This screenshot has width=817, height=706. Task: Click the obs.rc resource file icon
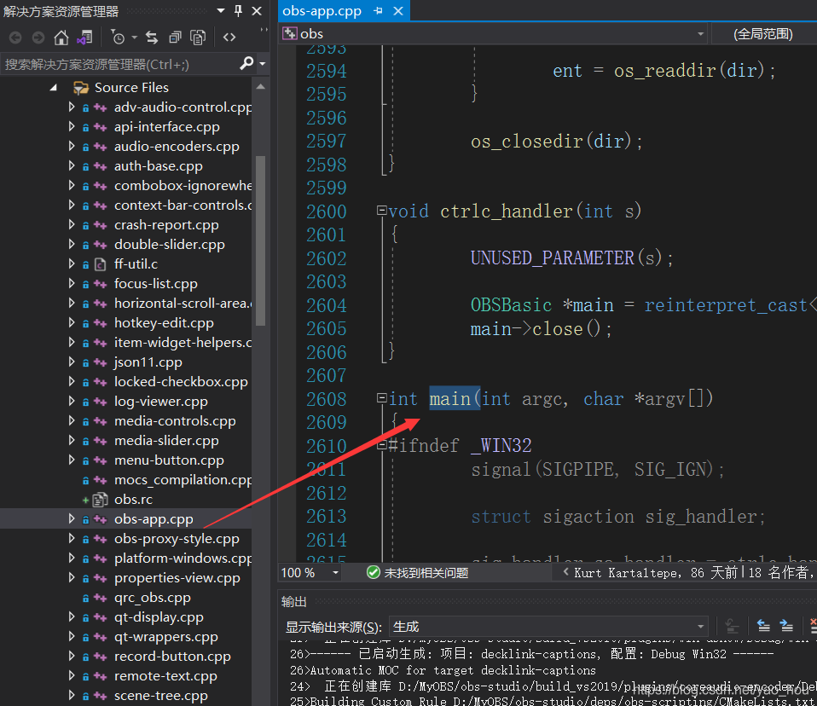[100, 500]
